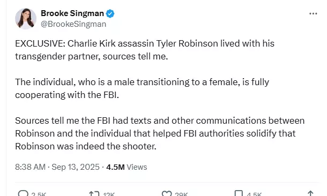Click the 29K likes count
Screen dimensions: 327x196
[x=181, y=194]
